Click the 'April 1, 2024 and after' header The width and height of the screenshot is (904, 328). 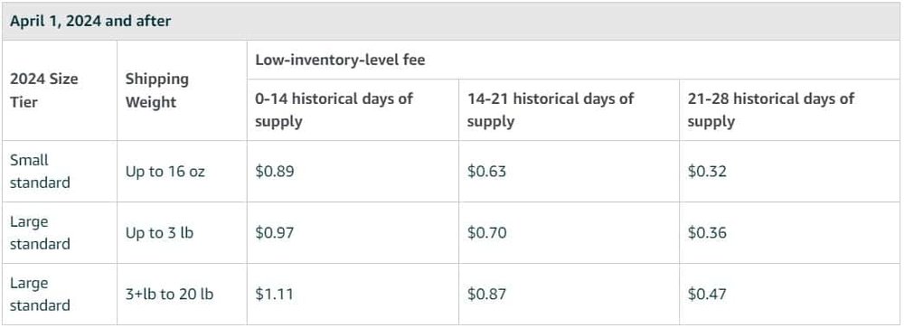click(x=90, y=22)
